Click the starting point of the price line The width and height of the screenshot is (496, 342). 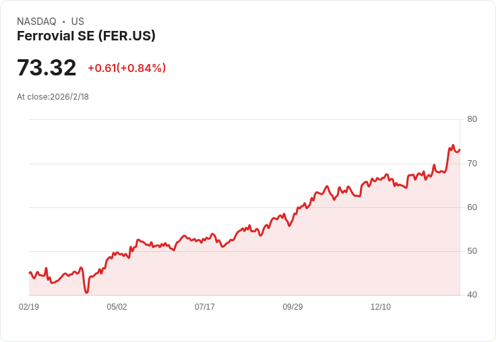click(x=30, y=273)
